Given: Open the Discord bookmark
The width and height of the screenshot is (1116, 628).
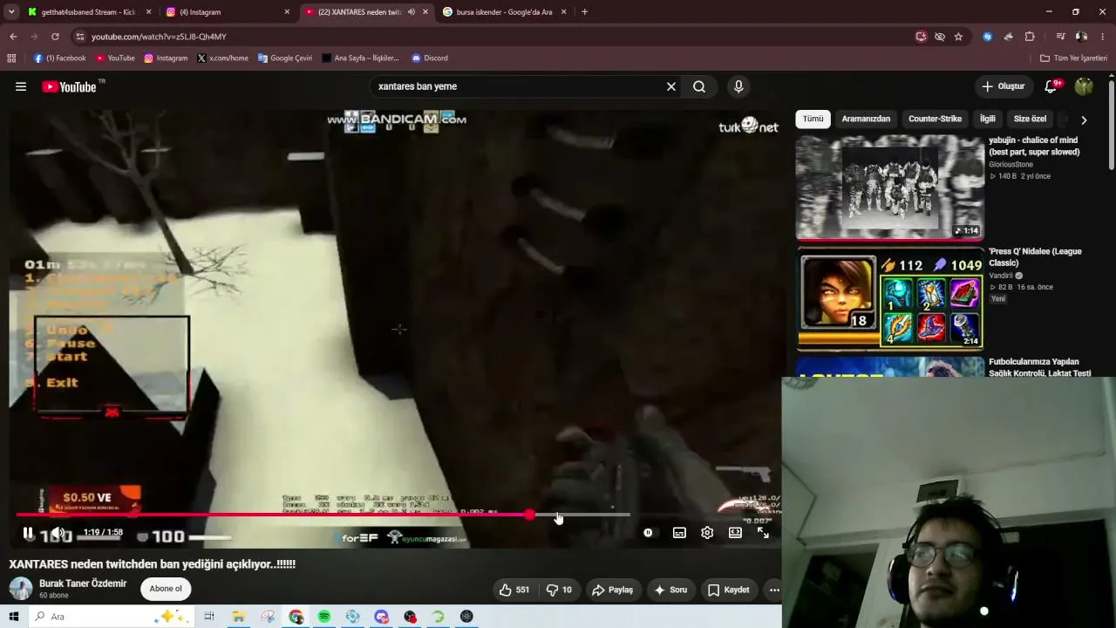Looking at the screenshot, I should (x=430, y=58).
